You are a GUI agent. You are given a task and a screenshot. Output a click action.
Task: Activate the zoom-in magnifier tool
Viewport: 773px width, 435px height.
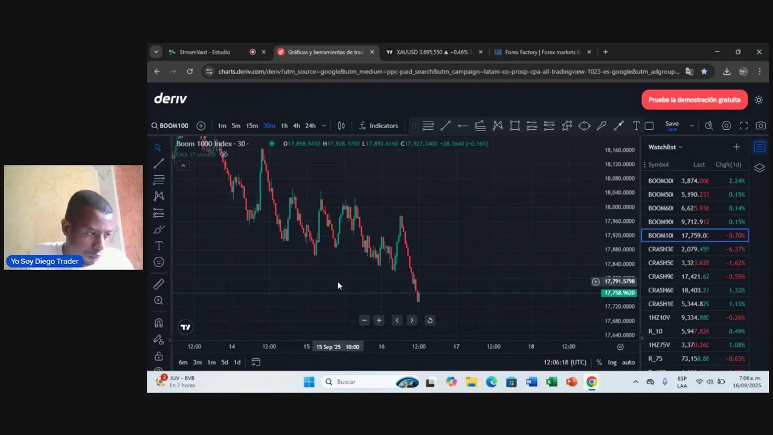pyautogui.click(x=159, y=300)
